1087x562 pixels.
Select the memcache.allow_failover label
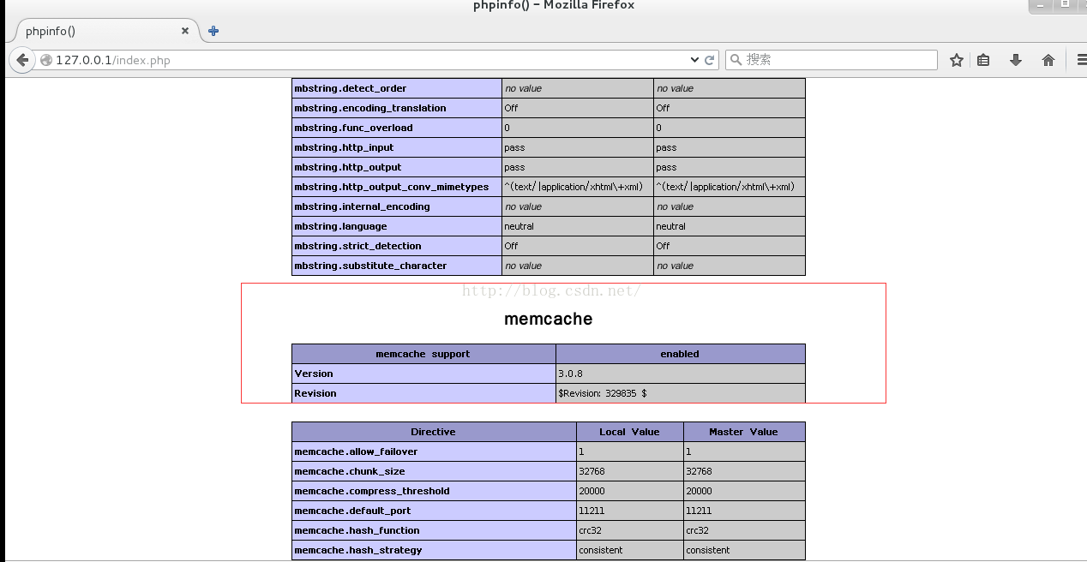pyautogui.click(x=356, y=451)
